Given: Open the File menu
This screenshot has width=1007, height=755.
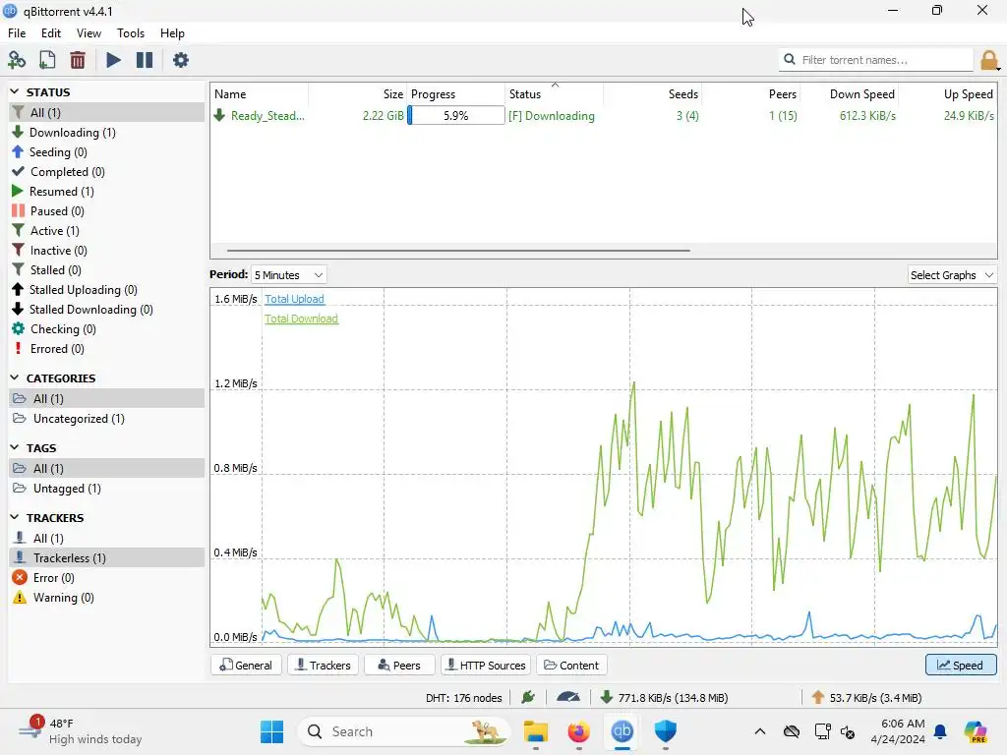Looking at the screenshot, I should click(17, 33).
